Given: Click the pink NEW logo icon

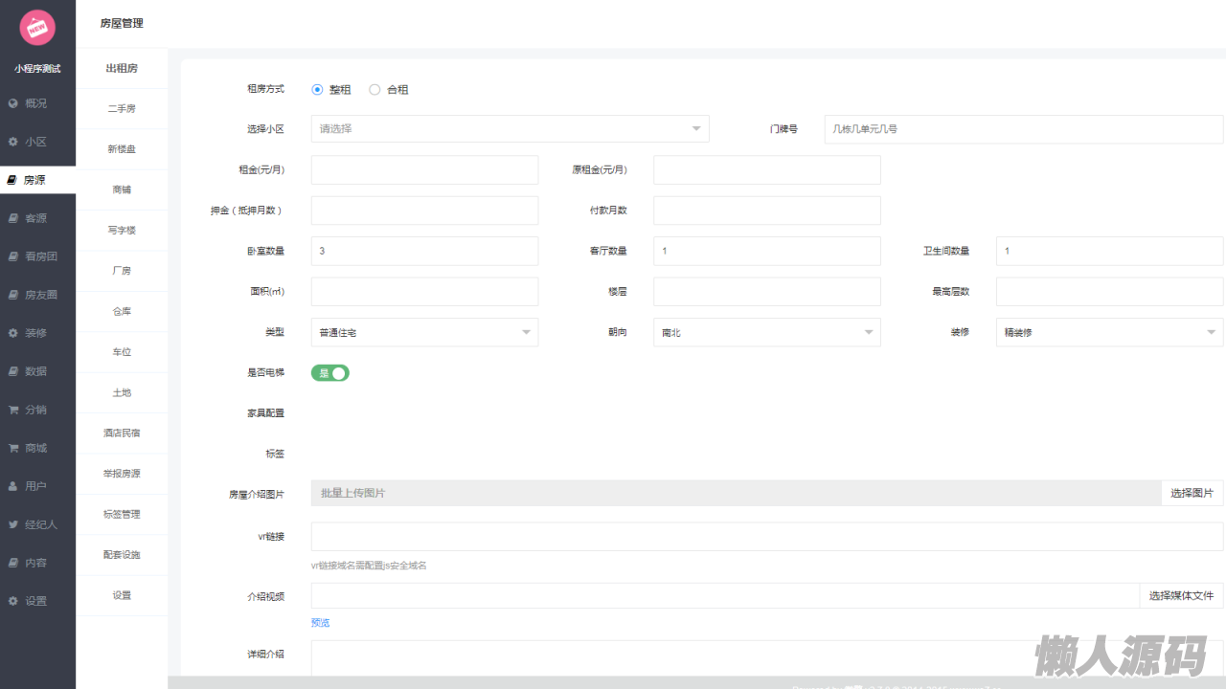Looking at the screenshot, I should tap(37, 28).
